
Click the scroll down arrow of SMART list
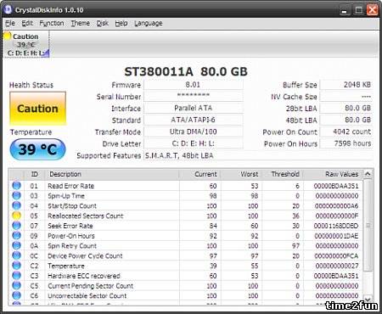coord(368,299)
